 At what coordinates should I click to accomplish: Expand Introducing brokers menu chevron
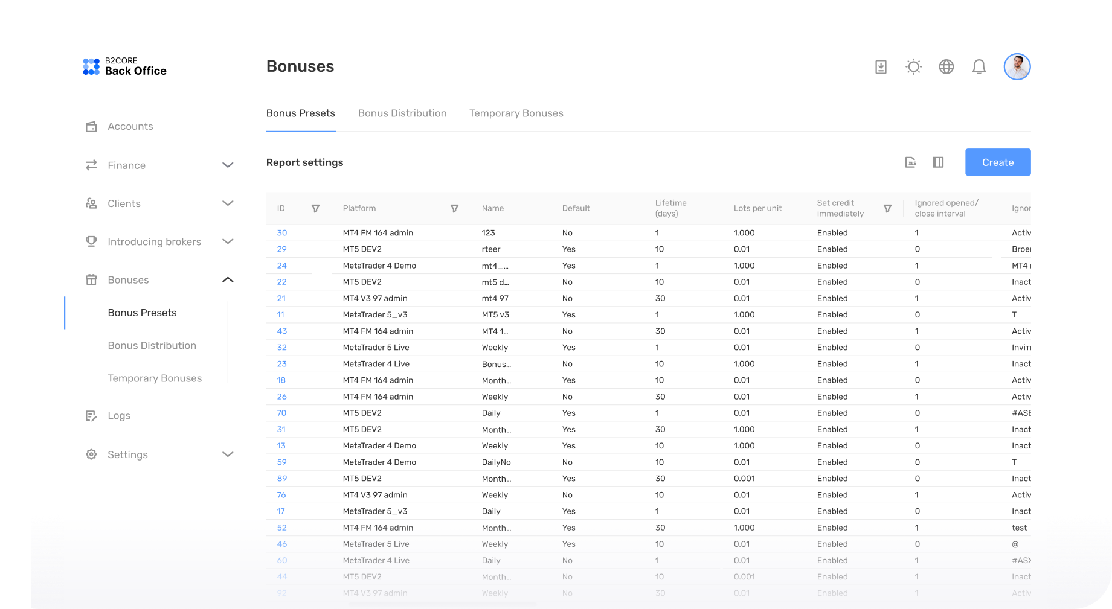point(228,241)
